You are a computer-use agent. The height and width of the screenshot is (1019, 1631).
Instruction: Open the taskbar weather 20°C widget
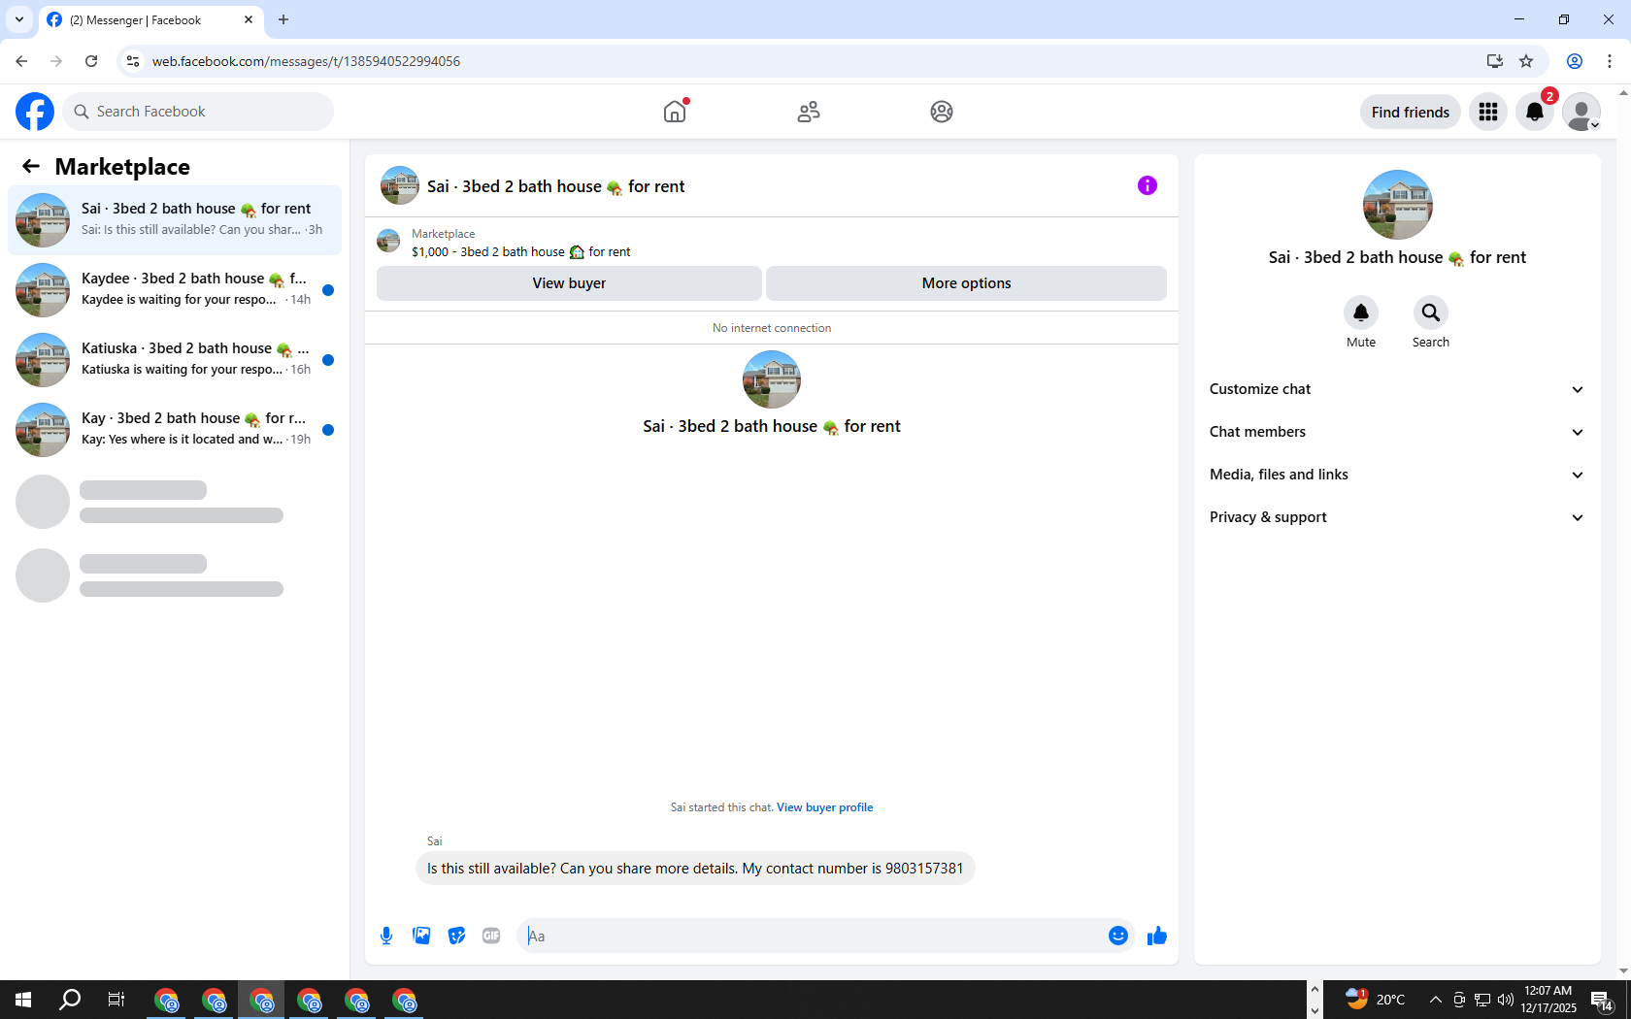coord(1376,1000)
